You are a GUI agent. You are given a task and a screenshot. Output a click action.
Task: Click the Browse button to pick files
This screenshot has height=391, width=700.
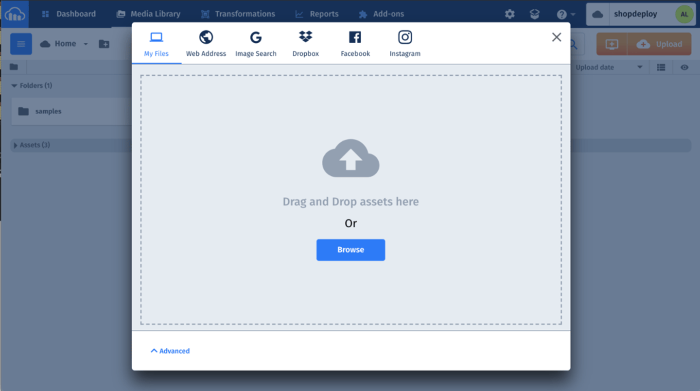(x=350, y=250)
